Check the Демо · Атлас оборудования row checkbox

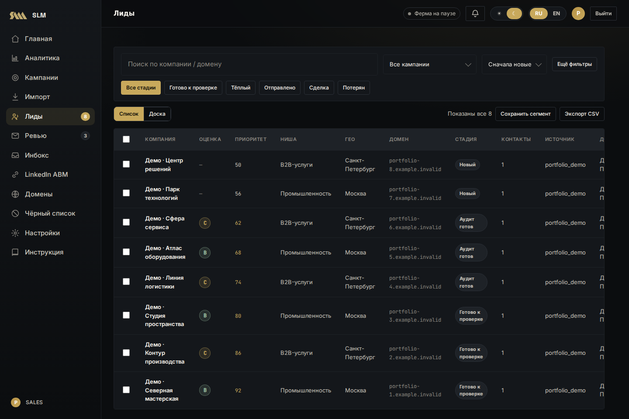(x=126, y=252)
